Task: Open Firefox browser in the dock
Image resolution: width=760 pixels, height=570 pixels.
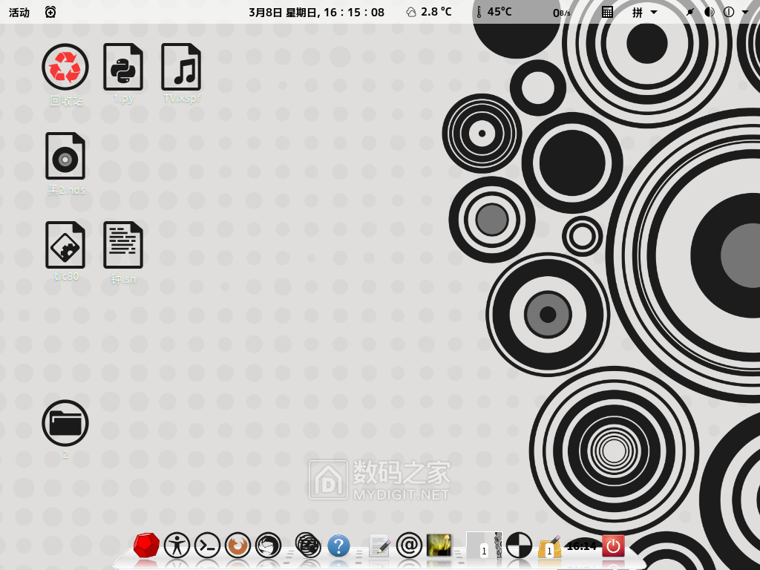Action: point(237,546)
